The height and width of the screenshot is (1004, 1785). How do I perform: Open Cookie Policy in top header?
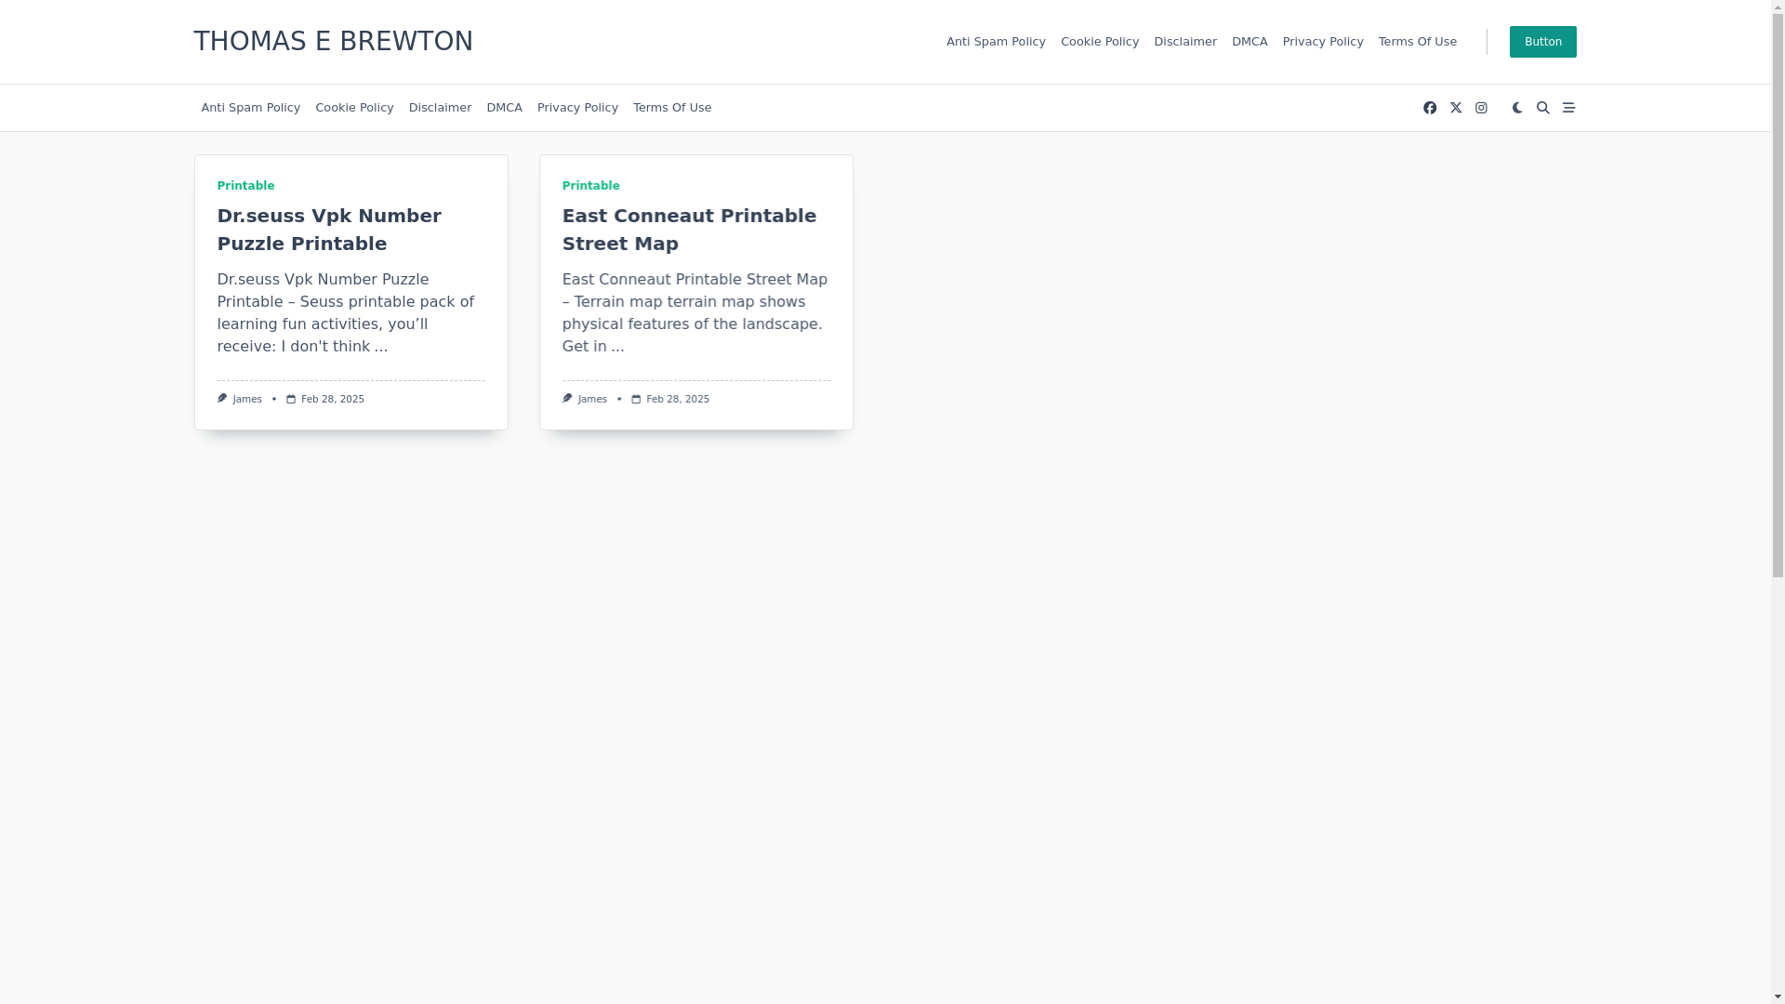click(x=1100, y=42)
